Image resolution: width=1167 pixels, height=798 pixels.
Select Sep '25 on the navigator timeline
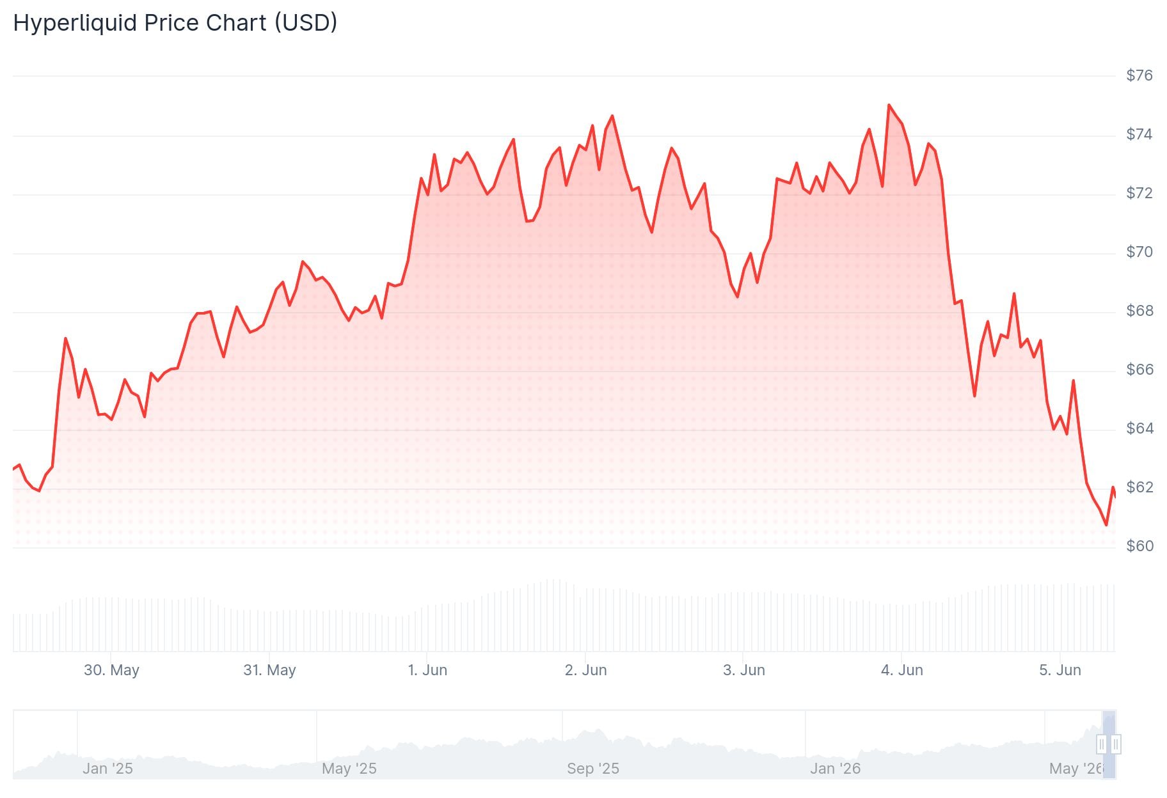pos(593,769)
